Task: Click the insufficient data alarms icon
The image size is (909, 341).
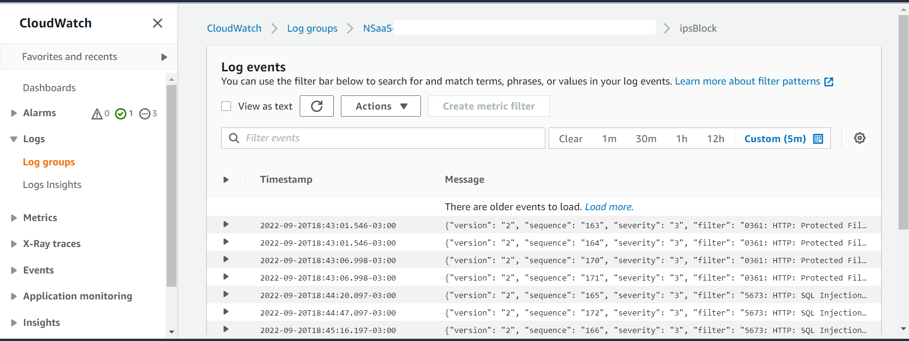Action: point(145,113)
